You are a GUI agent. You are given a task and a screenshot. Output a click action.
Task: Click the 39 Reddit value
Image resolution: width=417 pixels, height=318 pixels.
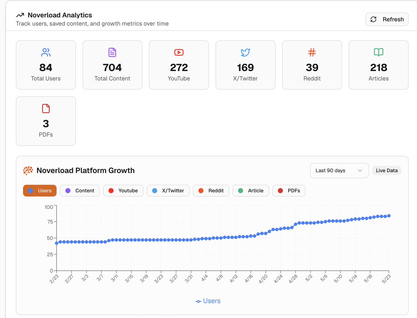coord(312,67)
